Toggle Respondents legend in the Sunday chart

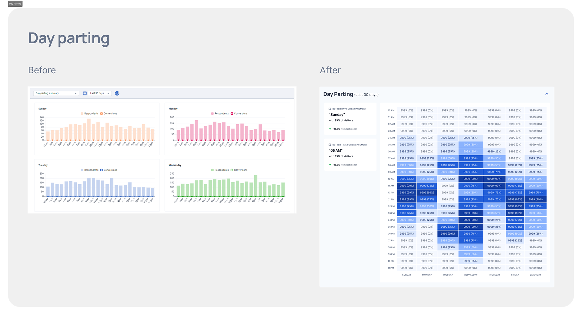[90, 114]
